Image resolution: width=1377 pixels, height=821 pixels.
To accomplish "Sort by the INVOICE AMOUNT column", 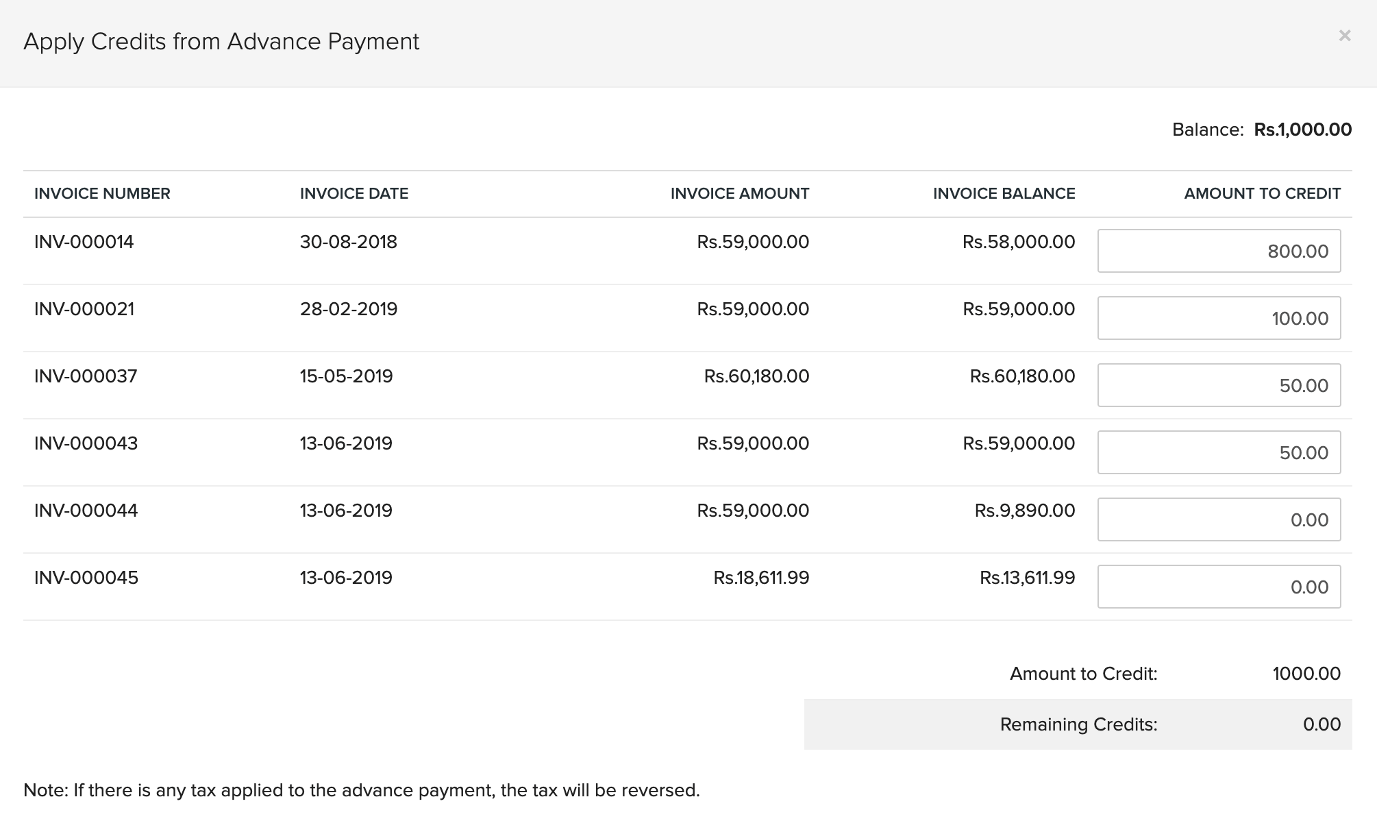I will (740, 193).
